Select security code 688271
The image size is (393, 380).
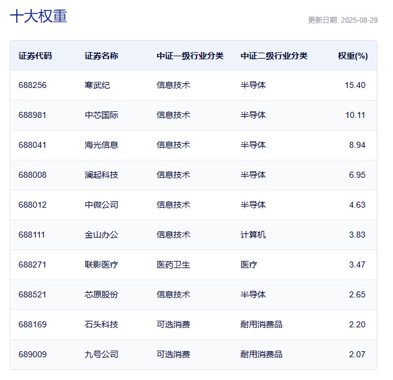click(32, 265)
